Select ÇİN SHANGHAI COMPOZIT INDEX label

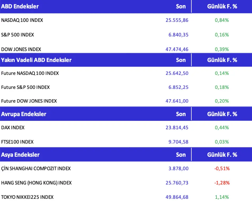36,169
